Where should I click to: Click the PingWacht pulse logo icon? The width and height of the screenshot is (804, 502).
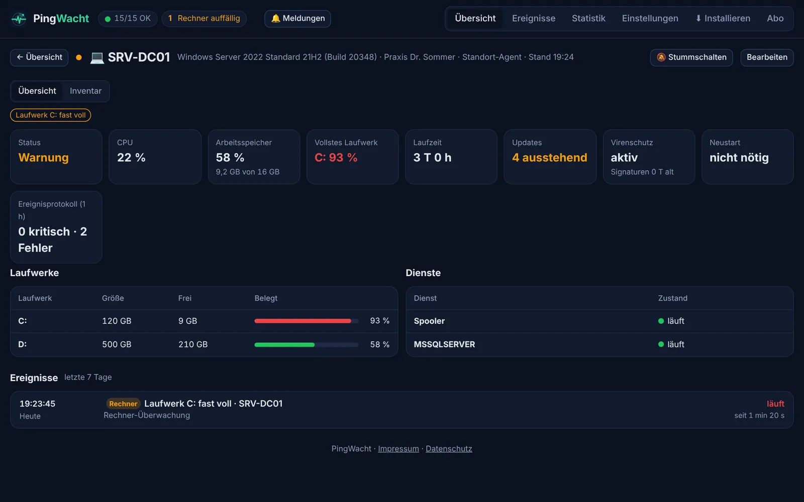19,19
